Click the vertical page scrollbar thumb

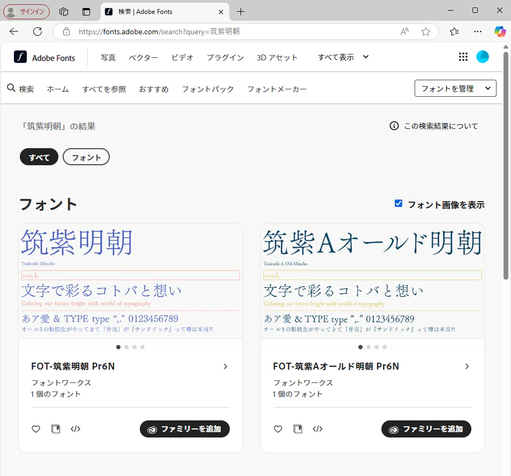pos(506,165)
